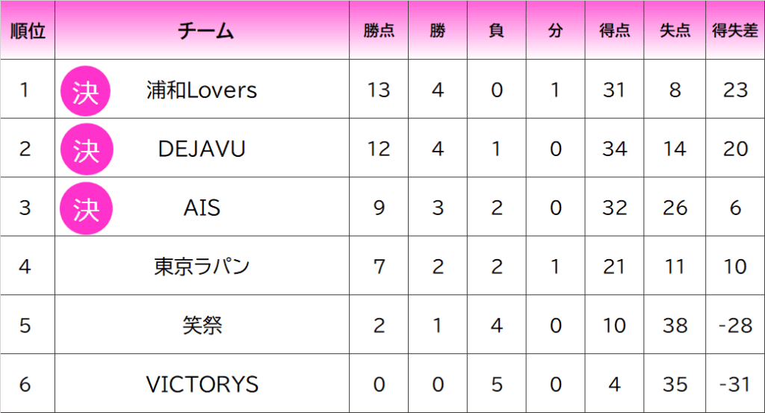Click 笑祭 goals conceded value 38
This screenshot has height=413, width=765.
(675, 325)
